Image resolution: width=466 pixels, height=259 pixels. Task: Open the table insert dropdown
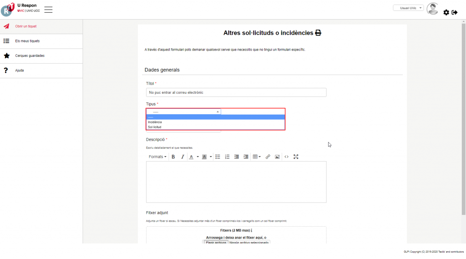coord(257,157)
